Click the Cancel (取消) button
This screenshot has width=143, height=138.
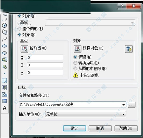pyautogui.click(x=100, y=128)
